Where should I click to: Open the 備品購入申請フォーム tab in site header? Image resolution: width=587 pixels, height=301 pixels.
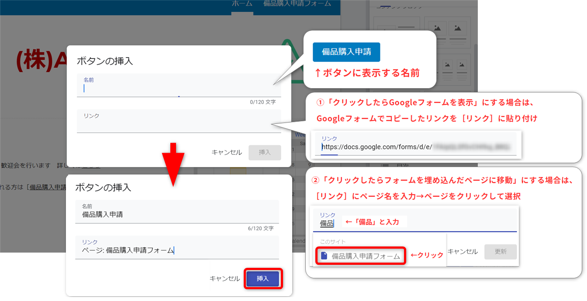pos(297,4)
